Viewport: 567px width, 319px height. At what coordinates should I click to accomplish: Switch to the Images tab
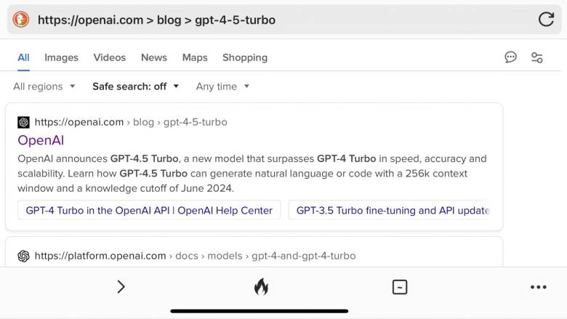(61, 57)
